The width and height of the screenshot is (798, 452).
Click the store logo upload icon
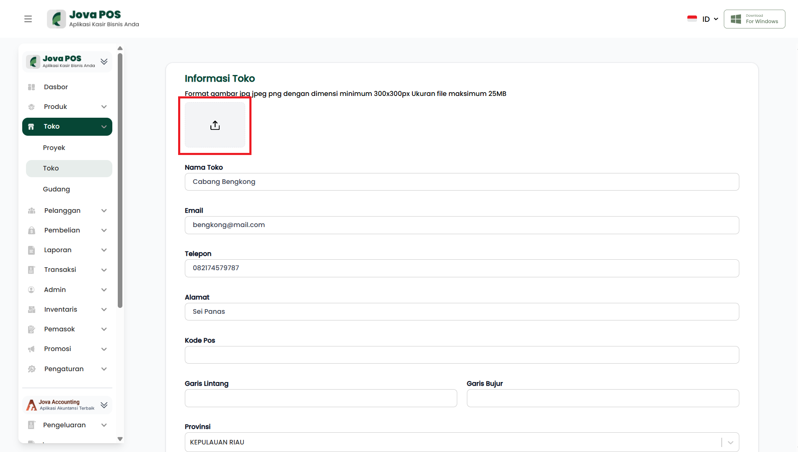pos(215,125)
